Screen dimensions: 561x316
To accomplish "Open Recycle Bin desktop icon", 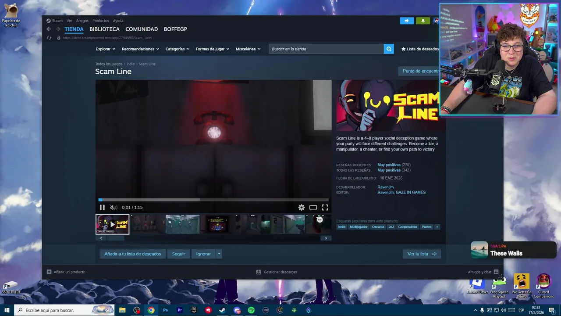I will click(x=11, y=15).
